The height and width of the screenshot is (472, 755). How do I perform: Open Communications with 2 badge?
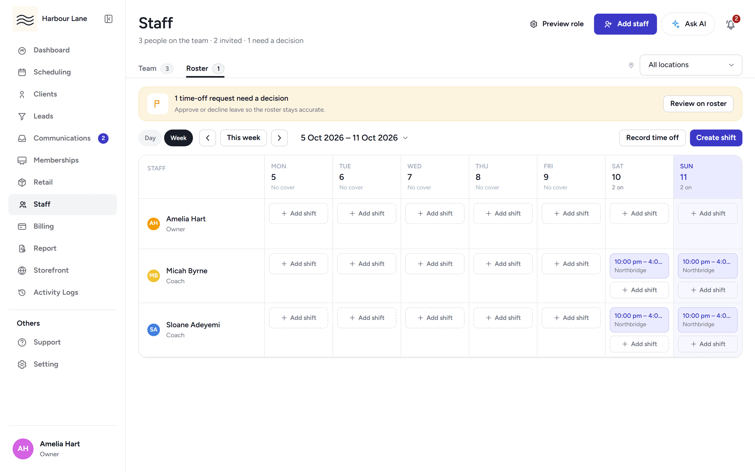[62, 138]
